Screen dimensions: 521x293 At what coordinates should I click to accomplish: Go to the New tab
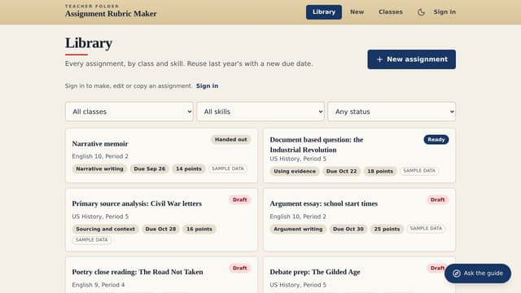[x=357, y=12]
